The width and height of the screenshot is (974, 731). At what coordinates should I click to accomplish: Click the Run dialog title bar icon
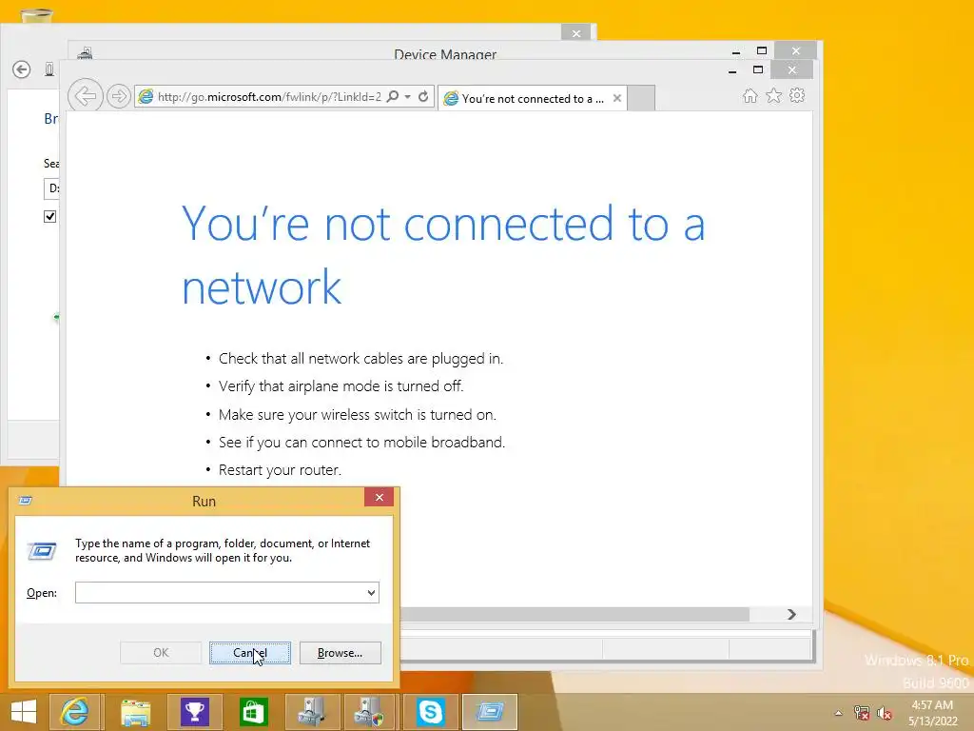[x=25, y=501]
